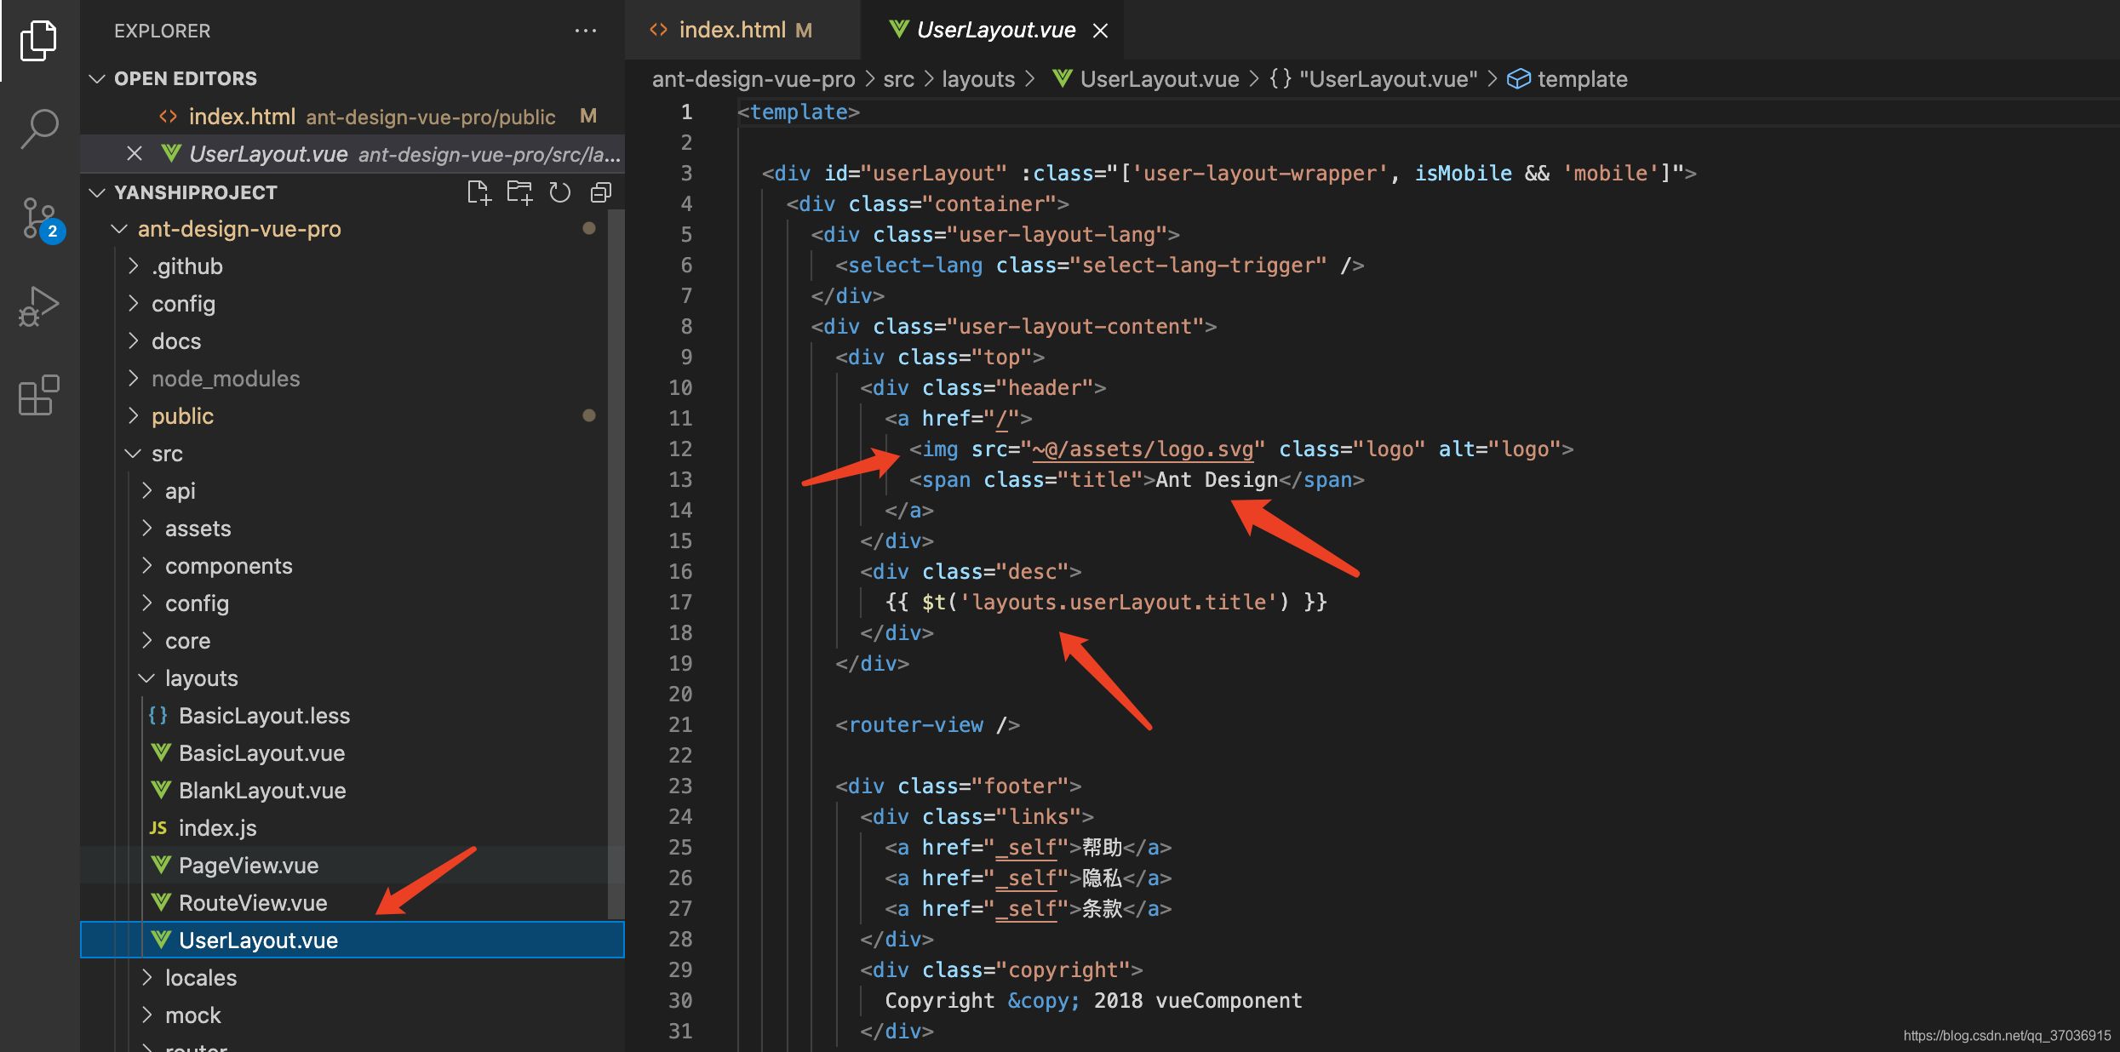
Task: Expand the locales folder
Action: point(201,978)
